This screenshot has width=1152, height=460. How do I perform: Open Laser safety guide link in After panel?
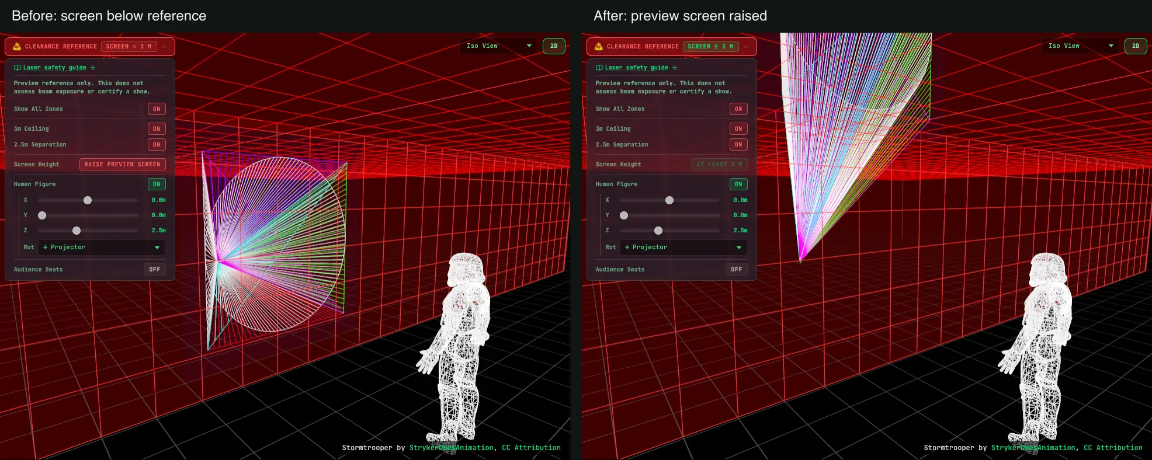point(636,68)
